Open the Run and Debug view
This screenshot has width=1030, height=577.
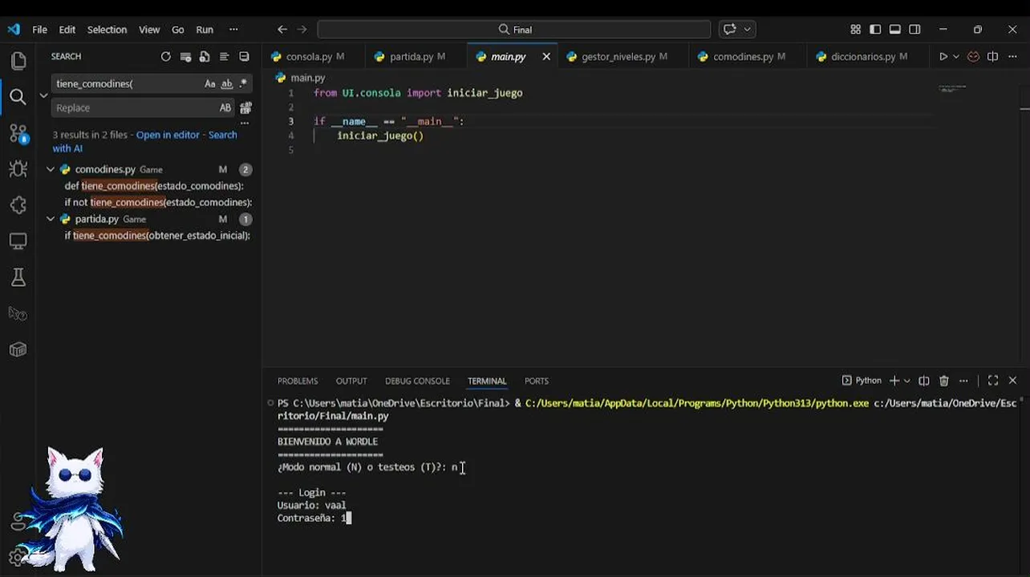18,169
